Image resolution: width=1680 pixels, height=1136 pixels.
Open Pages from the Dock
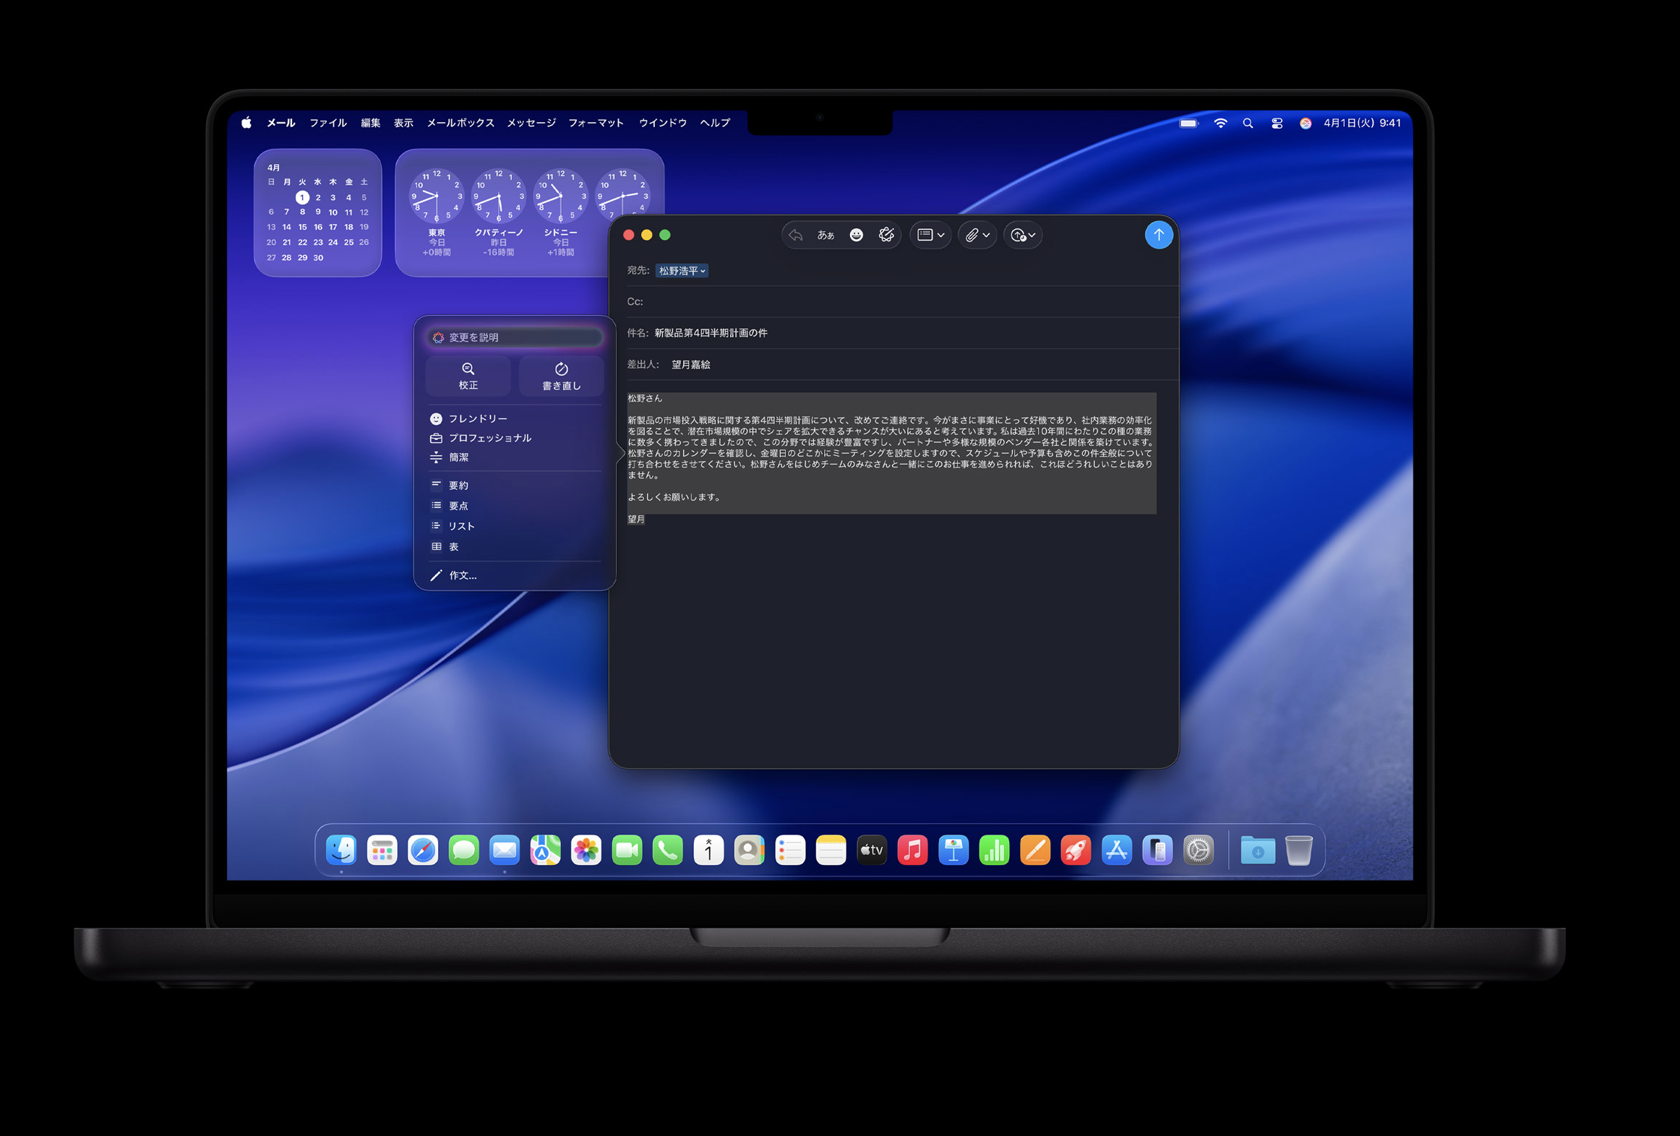(1035, 850)
